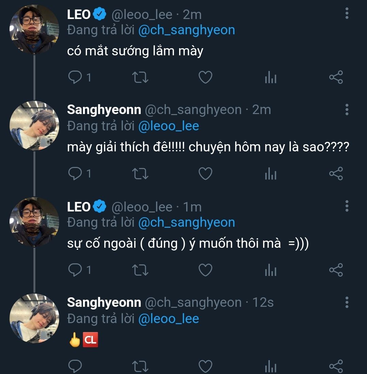Like Sanghyeonn's 'mày giải thích đê' tweet
Viewport: 367px width, 374px height.
(x=205, y=174)
